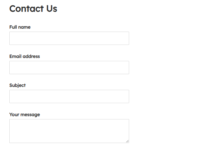Click the word "message" in the label
210x155 pixels.
30,114
